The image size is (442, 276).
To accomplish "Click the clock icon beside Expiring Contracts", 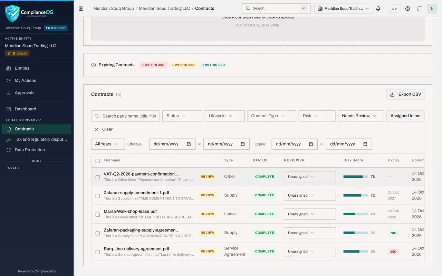I will coord(94,65).
